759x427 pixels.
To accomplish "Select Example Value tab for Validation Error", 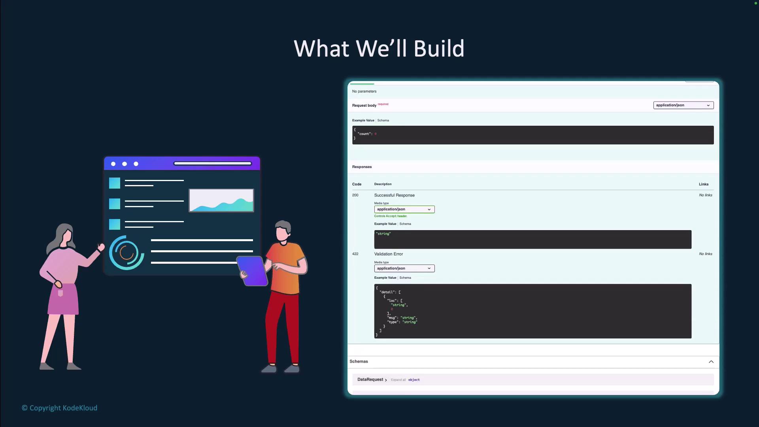I will point(385,278).
